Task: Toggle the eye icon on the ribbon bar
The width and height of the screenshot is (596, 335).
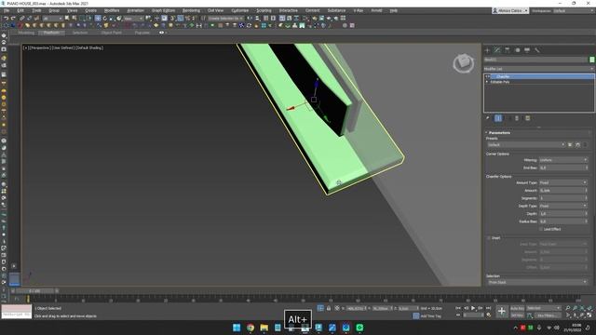Action: click(x=161, y=33)
